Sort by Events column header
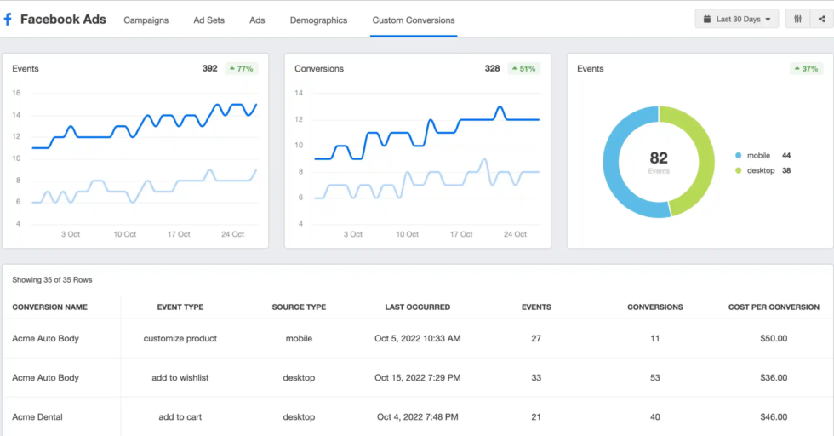Screen dimensions: 834x436 536,307
